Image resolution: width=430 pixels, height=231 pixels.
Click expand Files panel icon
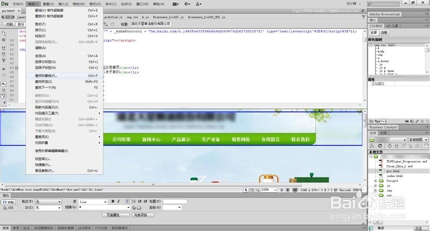[x=426, y=146]
